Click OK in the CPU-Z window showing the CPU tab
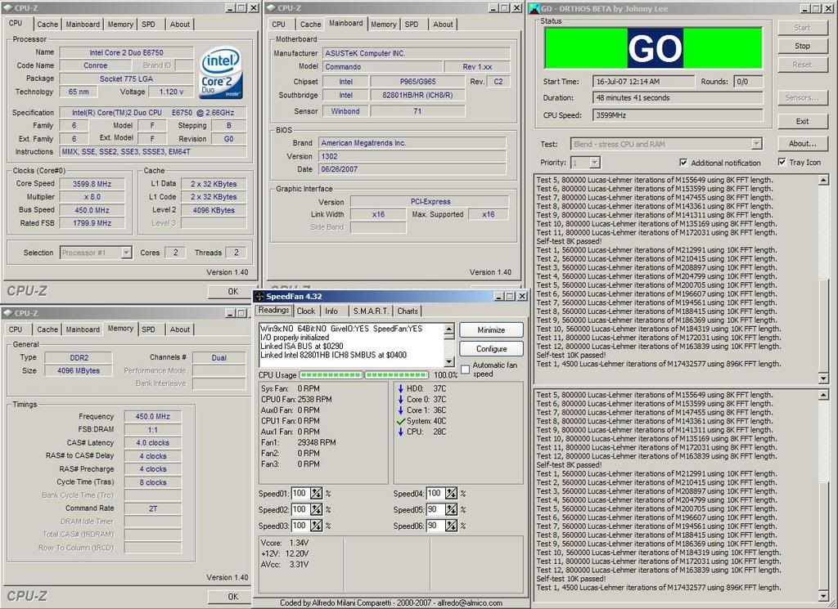 pos(232,291)
